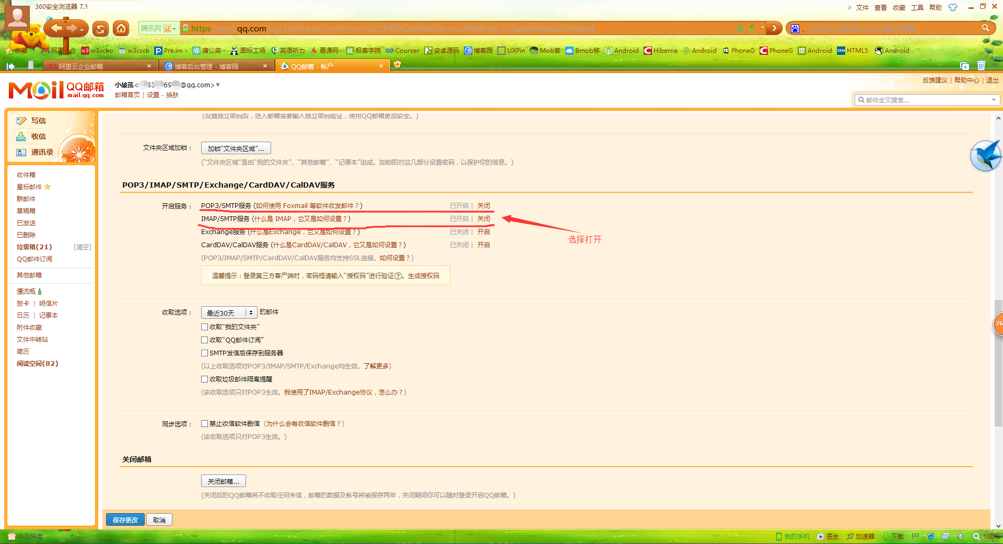Click the 取消 cancel button
The image size is (1003, 544).
159,519
